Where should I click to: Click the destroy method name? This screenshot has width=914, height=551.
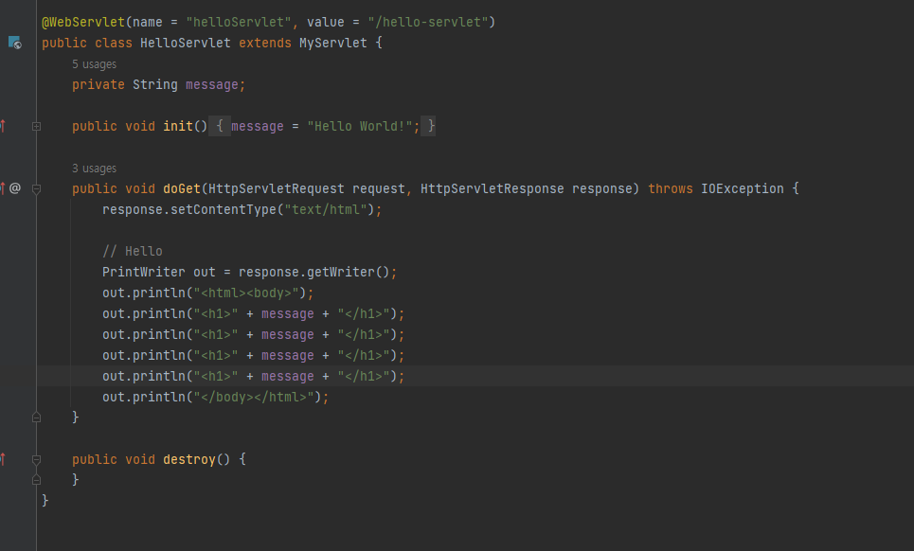click(189, 459)
